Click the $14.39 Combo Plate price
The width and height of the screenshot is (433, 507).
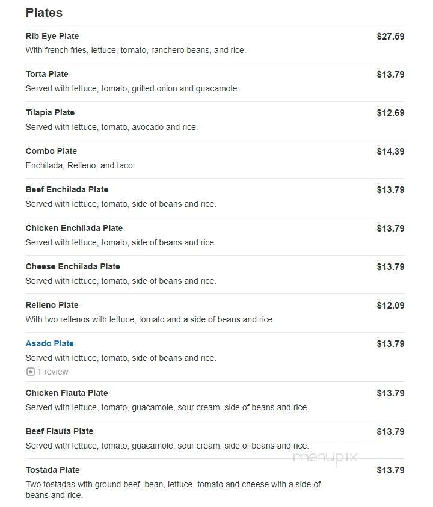pos(390,152)
